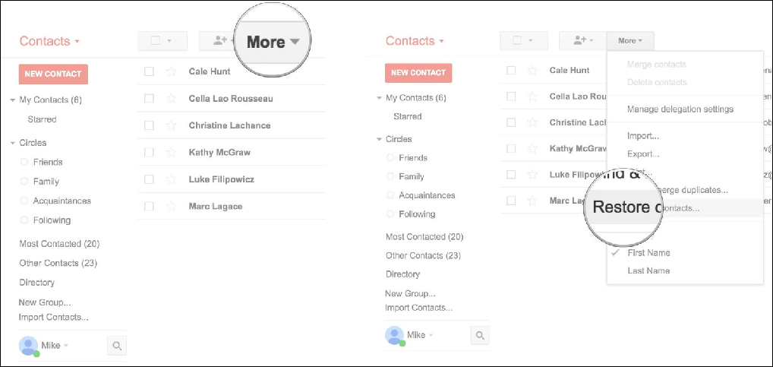Open the search magnifier beside Mike, left panel
The height and width of the screenshot is (367, 773).
point(117,346)
